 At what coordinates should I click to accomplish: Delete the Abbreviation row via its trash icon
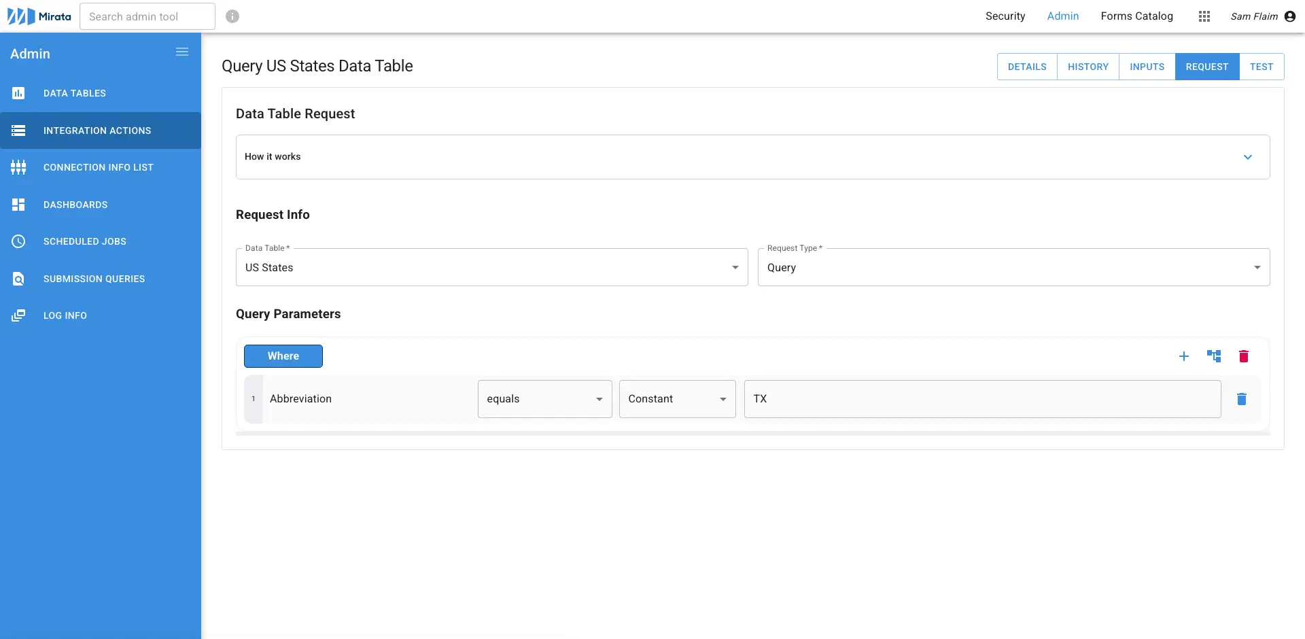[x=1242, y=399]
